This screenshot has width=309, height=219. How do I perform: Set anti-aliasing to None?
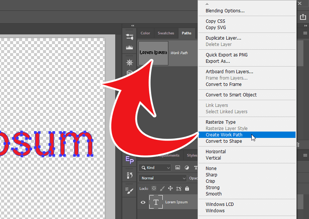pyautogui.click(x=247, y=169)
